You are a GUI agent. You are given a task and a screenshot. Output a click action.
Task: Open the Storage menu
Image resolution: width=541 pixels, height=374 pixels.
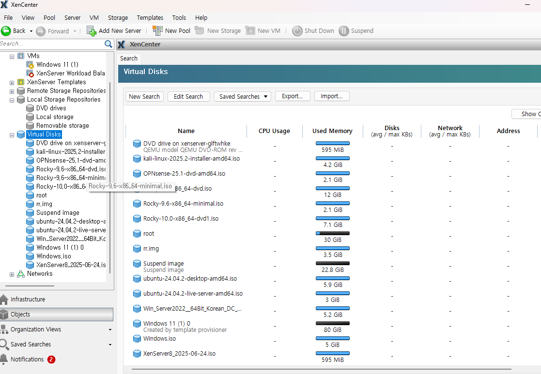pos(118,18)
